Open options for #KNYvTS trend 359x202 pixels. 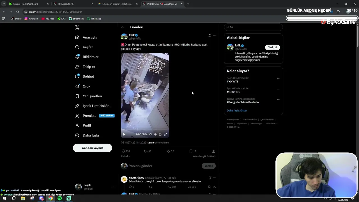click(278, 79)
